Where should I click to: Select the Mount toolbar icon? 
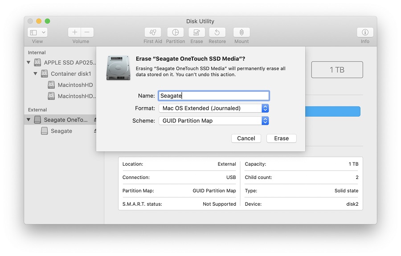(x=241, y=32)
